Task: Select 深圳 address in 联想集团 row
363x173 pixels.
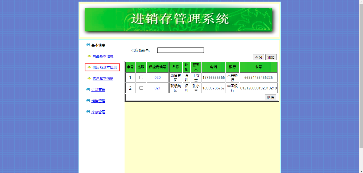Action: (x=186, y=88)
